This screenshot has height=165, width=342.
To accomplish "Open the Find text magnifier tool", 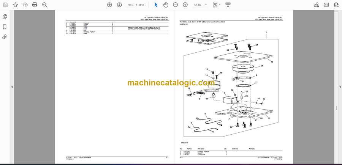I will pyautogui.click(x=45, y=5).
